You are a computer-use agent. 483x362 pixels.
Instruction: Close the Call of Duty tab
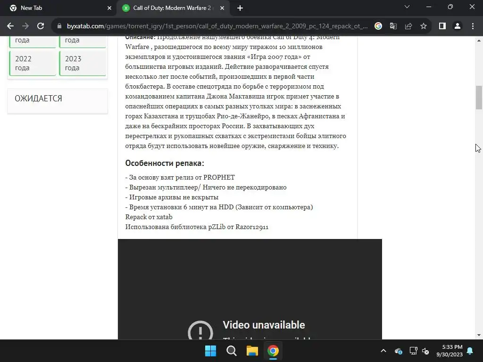tap(222, 8)
